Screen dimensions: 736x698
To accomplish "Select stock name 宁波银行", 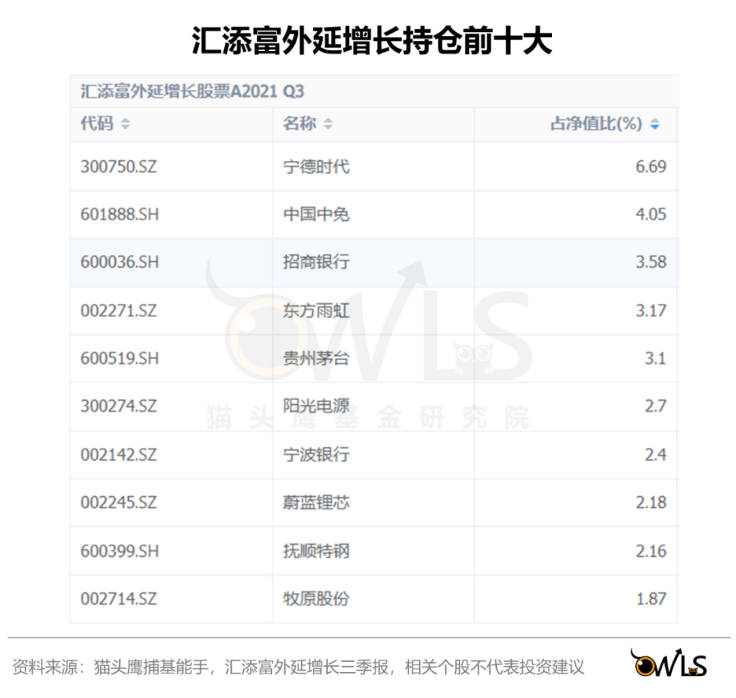I will (x=316, y=455).
